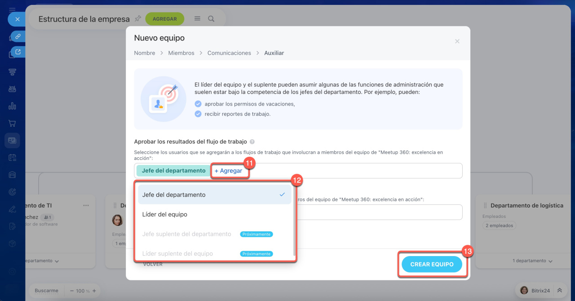Image resolution: width=575 pixels, height=301 pixels.
Task: Open the three-dot menu on TI department card
Action: tap(86, 205)
